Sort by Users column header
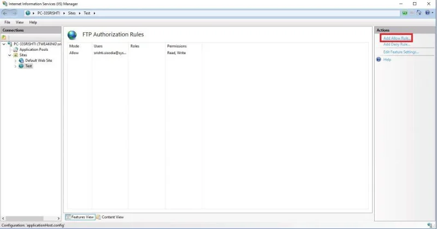This screenshot has width=437, height=229. tap(98, 46)
